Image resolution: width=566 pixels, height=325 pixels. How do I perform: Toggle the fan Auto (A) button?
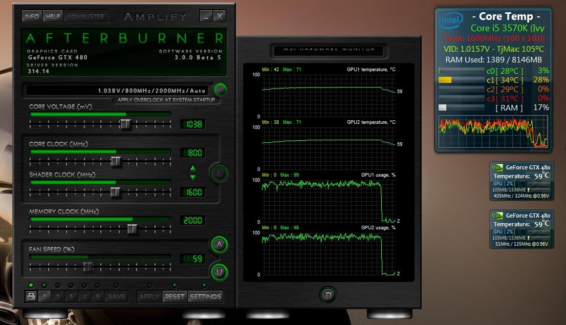[219, 245]
